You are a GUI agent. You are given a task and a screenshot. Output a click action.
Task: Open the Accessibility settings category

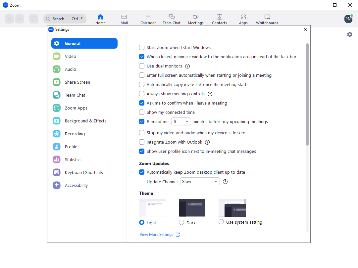(x=84, y=185)
